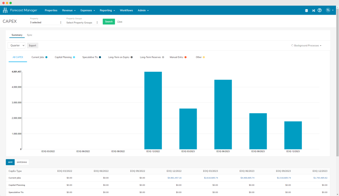Select the Long-Term on Expiry tab
The width and height of the screenshot is (339, 196).
(x=121, y=57)
